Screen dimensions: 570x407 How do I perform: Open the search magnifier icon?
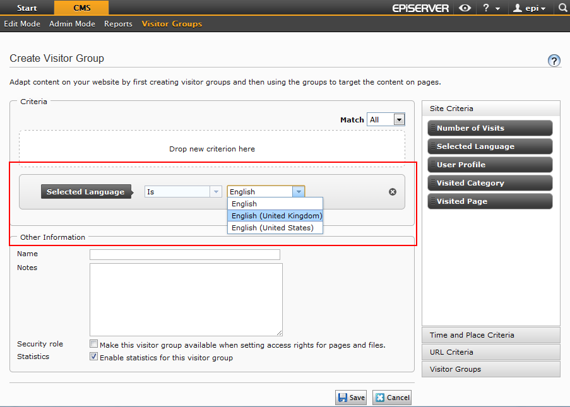tap(562, 8)
